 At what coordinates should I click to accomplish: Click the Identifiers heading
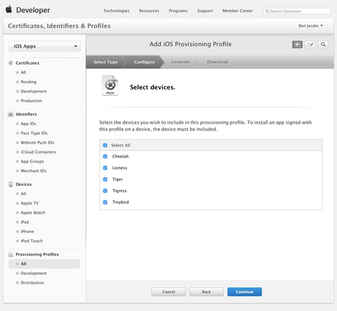(26, 115)
